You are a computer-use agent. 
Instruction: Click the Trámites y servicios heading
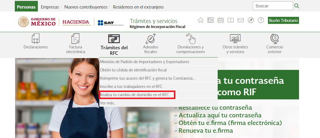click(x=154, y=21)
